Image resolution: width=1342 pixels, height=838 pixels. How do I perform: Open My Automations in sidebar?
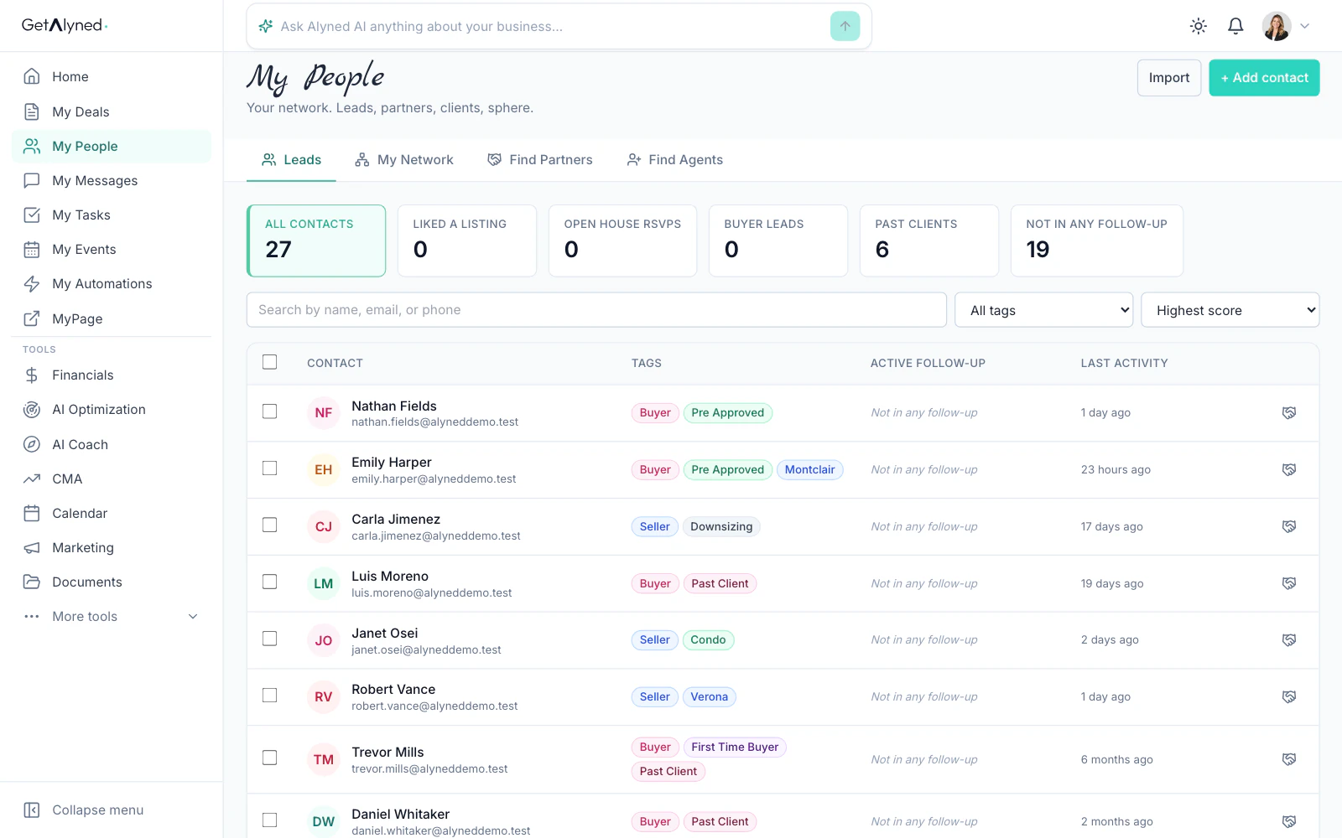point(112,283)
